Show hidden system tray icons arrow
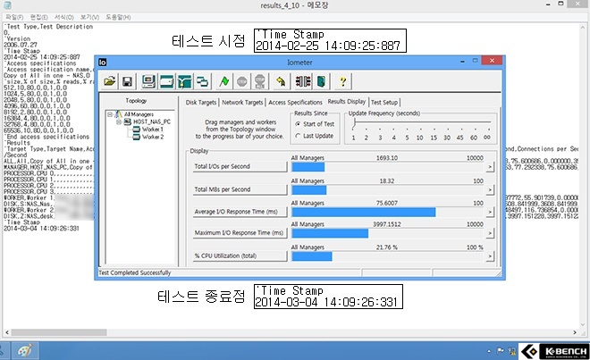Viewport: 590px width, 360px height. tap(489, 351)
